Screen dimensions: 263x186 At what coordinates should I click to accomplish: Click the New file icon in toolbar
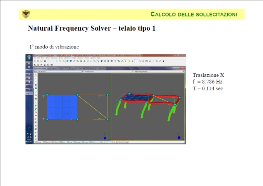(35, 61)
